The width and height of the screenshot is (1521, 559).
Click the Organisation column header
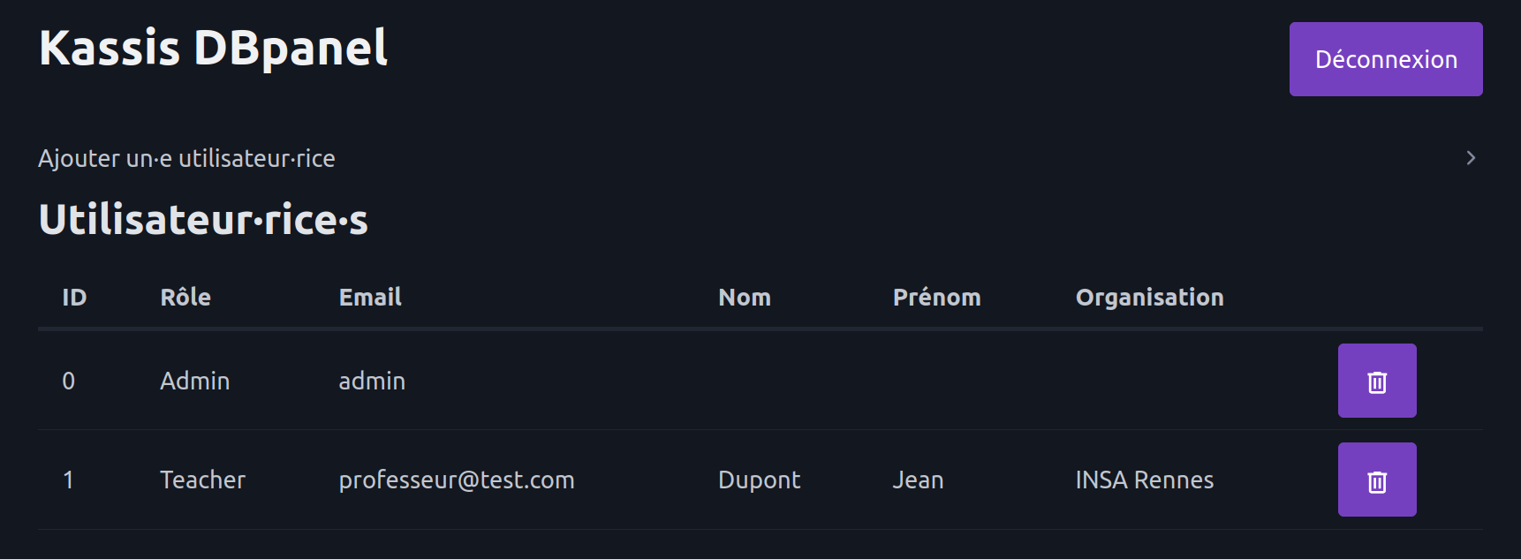[x=1149, y=298]
